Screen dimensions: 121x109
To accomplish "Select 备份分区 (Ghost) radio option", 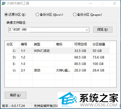I will pos(37,15).
